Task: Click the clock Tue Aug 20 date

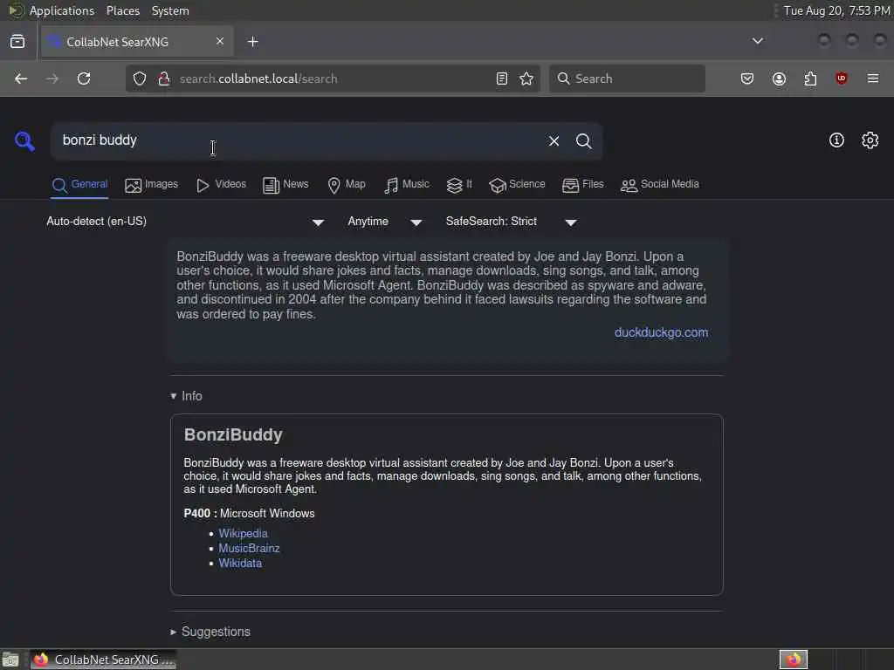Action: (x=836, y=10)
